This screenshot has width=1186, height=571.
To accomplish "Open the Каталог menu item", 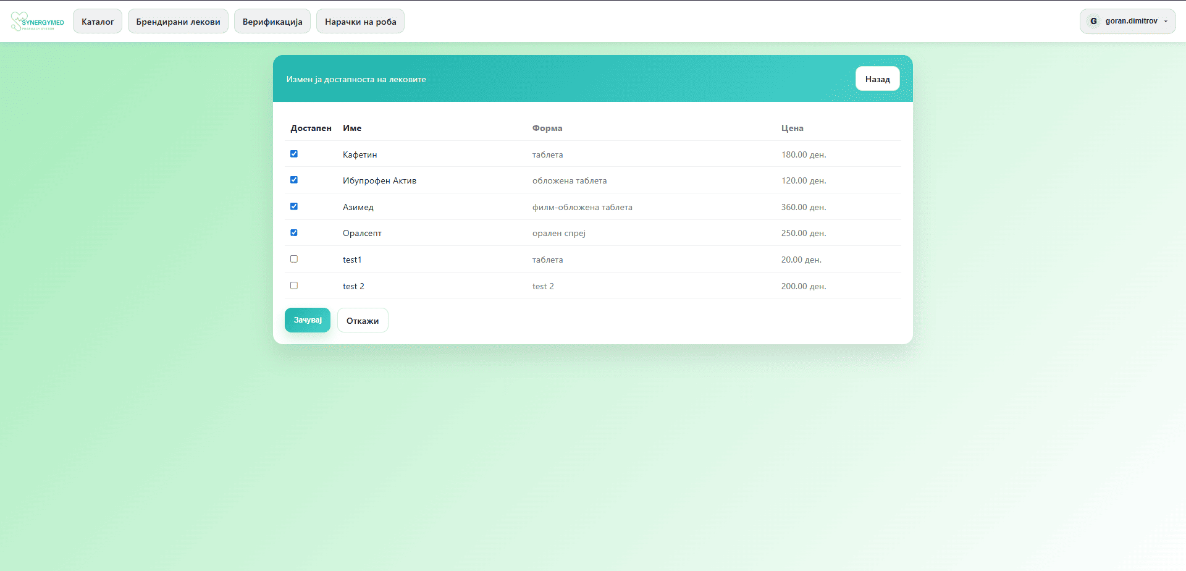I will coord(98,22).
